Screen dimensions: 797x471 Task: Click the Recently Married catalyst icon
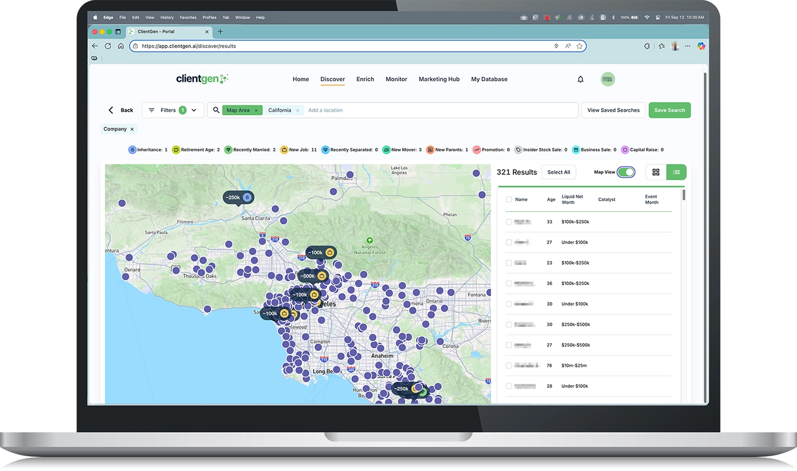tap(228, 150)
